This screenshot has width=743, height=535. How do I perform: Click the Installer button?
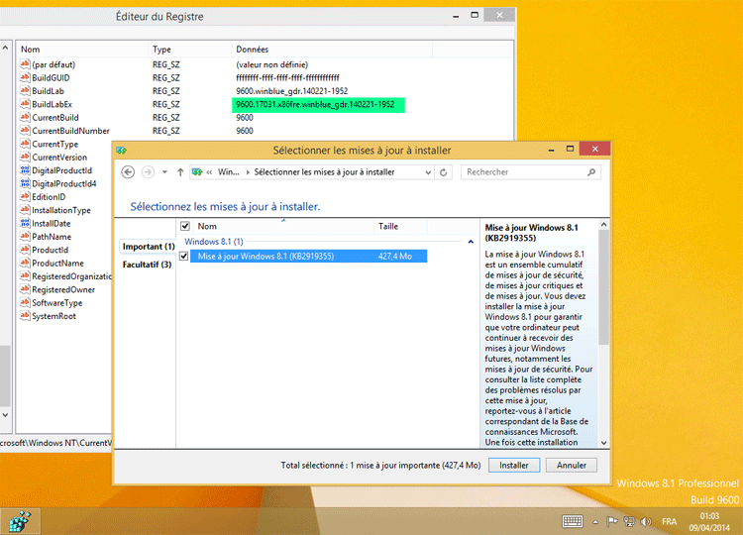pos(513,465)
